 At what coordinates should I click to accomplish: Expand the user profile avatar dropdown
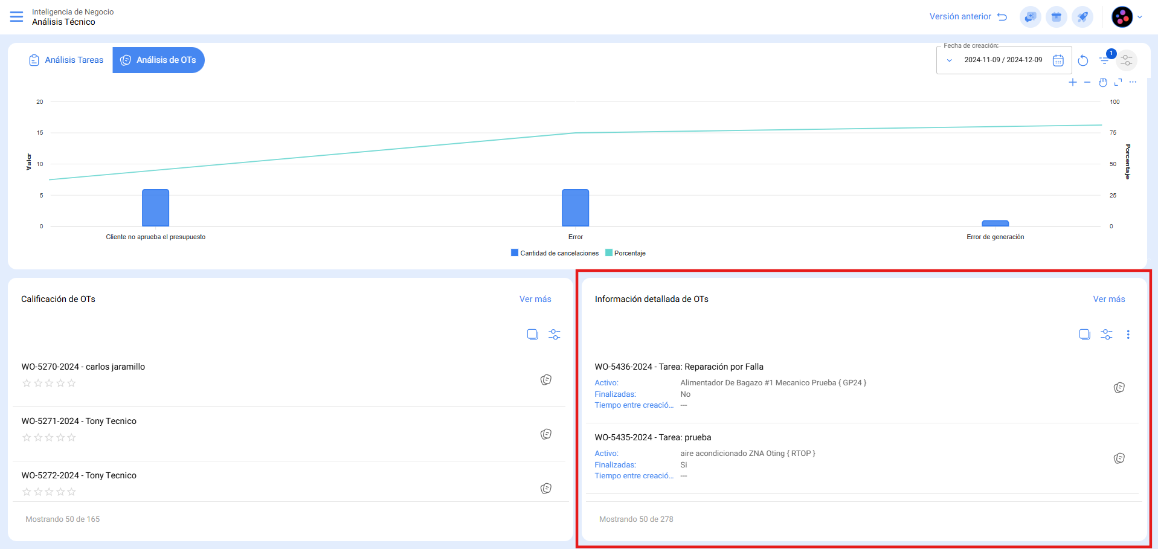tap(1127, 17)
